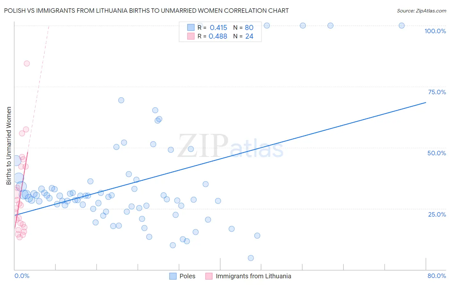Image resolution: width=450 pixels, height=285 pixels.
Task: Click the pink dashed trend line
Action: coord(38,89)
